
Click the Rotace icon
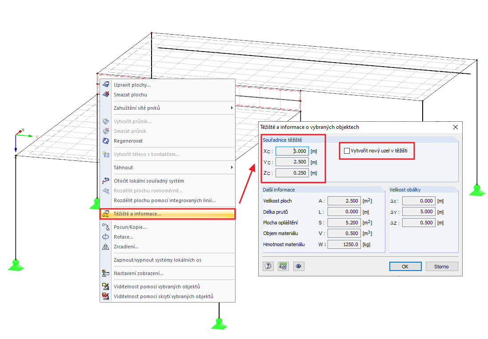[x=106, y=237]
